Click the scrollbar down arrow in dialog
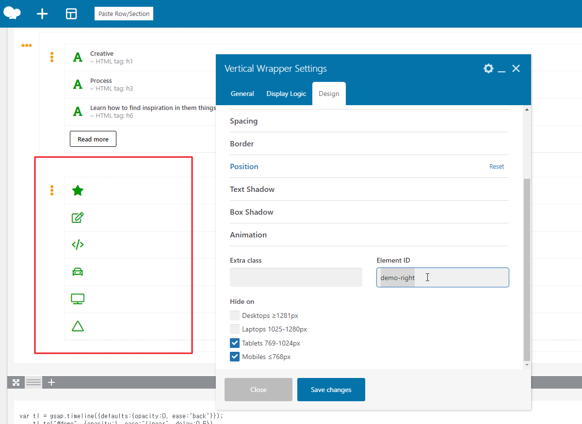Image resolution: width=582 pixels, height=424 pixels. tap(527, 364)
